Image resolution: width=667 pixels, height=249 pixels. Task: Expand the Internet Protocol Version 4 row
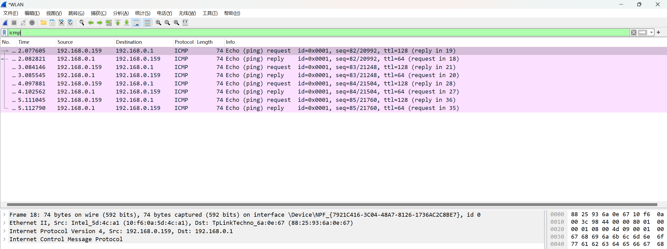(x=4, y=231)
